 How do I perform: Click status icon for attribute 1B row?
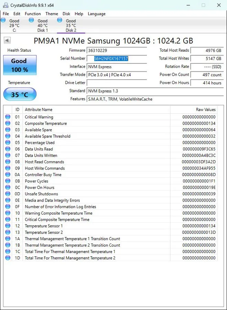pos(8,245)
